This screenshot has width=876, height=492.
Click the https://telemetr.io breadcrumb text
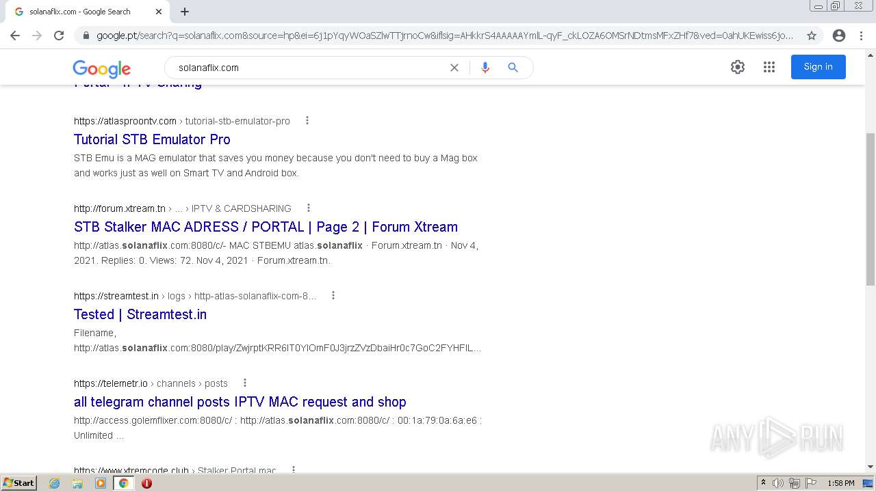111,383
